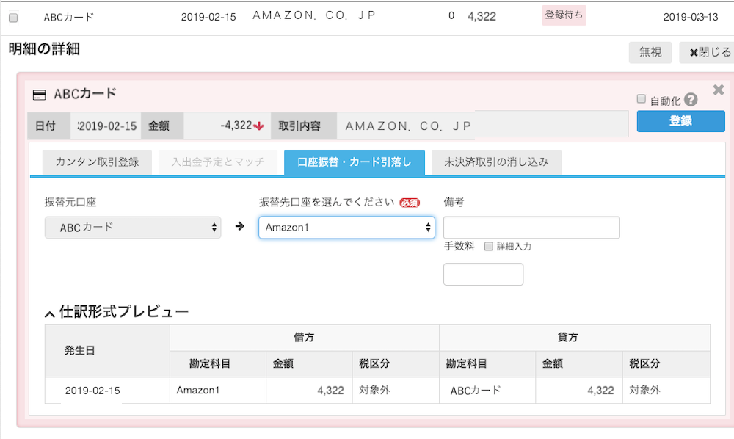Click the help question mark beside 自動化

tap(691, 100)
